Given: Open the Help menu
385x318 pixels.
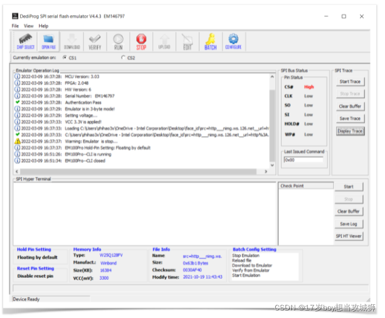Looking at the screenshot, I should pyautogui.click(x=43, y=26).
